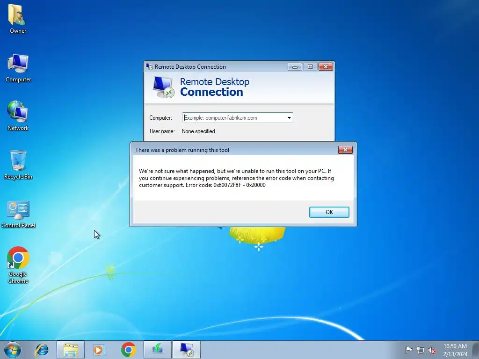Click the Windows Start orb
This screenshot has width=479, height=359.
coord(13,350)
